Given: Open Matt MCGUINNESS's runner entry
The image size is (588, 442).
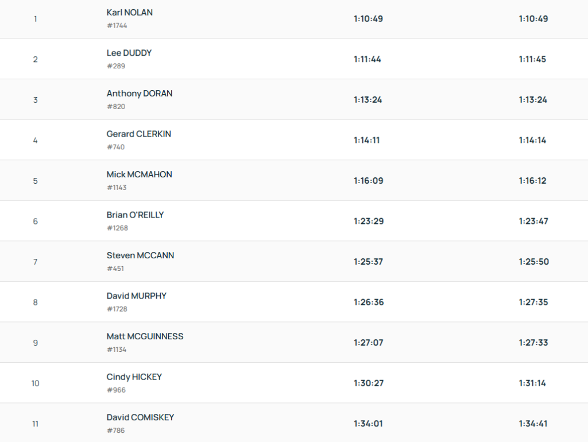Looking at the screenshot, I should [x=145, y=336].
